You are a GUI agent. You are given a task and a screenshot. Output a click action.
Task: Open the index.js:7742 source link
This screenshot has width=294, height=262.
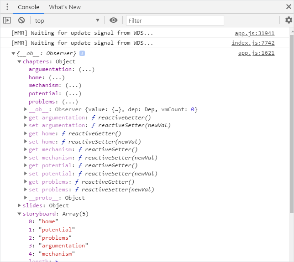[x=253, y=43]
